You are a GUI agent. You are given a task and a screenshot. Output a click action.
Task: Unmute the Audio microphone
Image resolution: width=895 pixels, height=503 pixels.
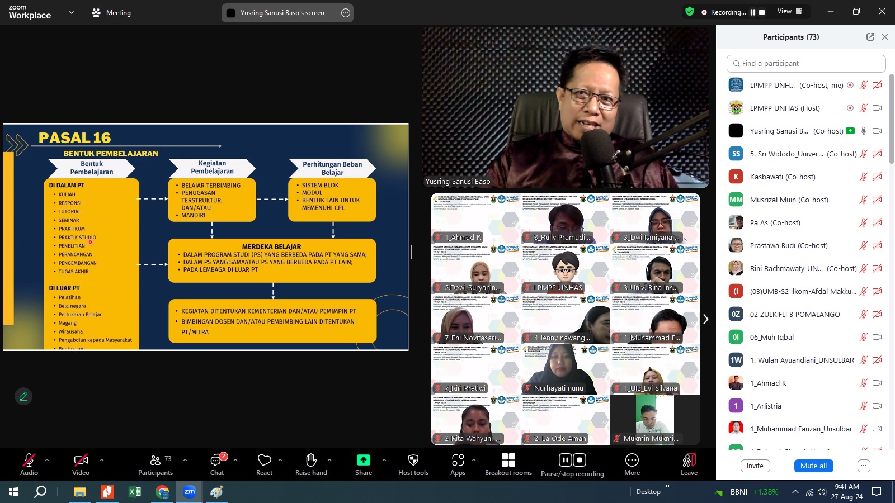point(29,461)
